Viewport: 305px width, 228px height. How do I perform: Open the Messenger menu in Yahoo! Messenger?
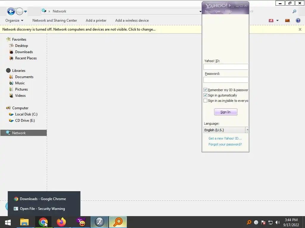click(x=213, y=11)
